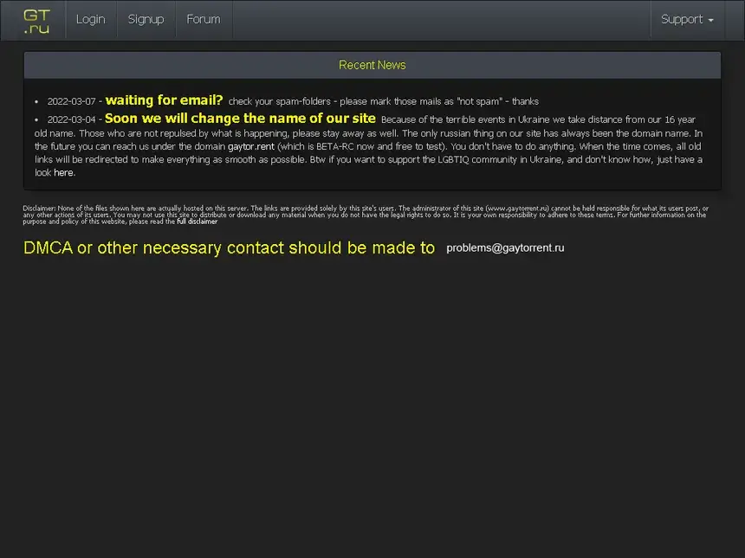Open the 'here' link in the news
This screenshot has height=558, width=745.
pos(63,173)
